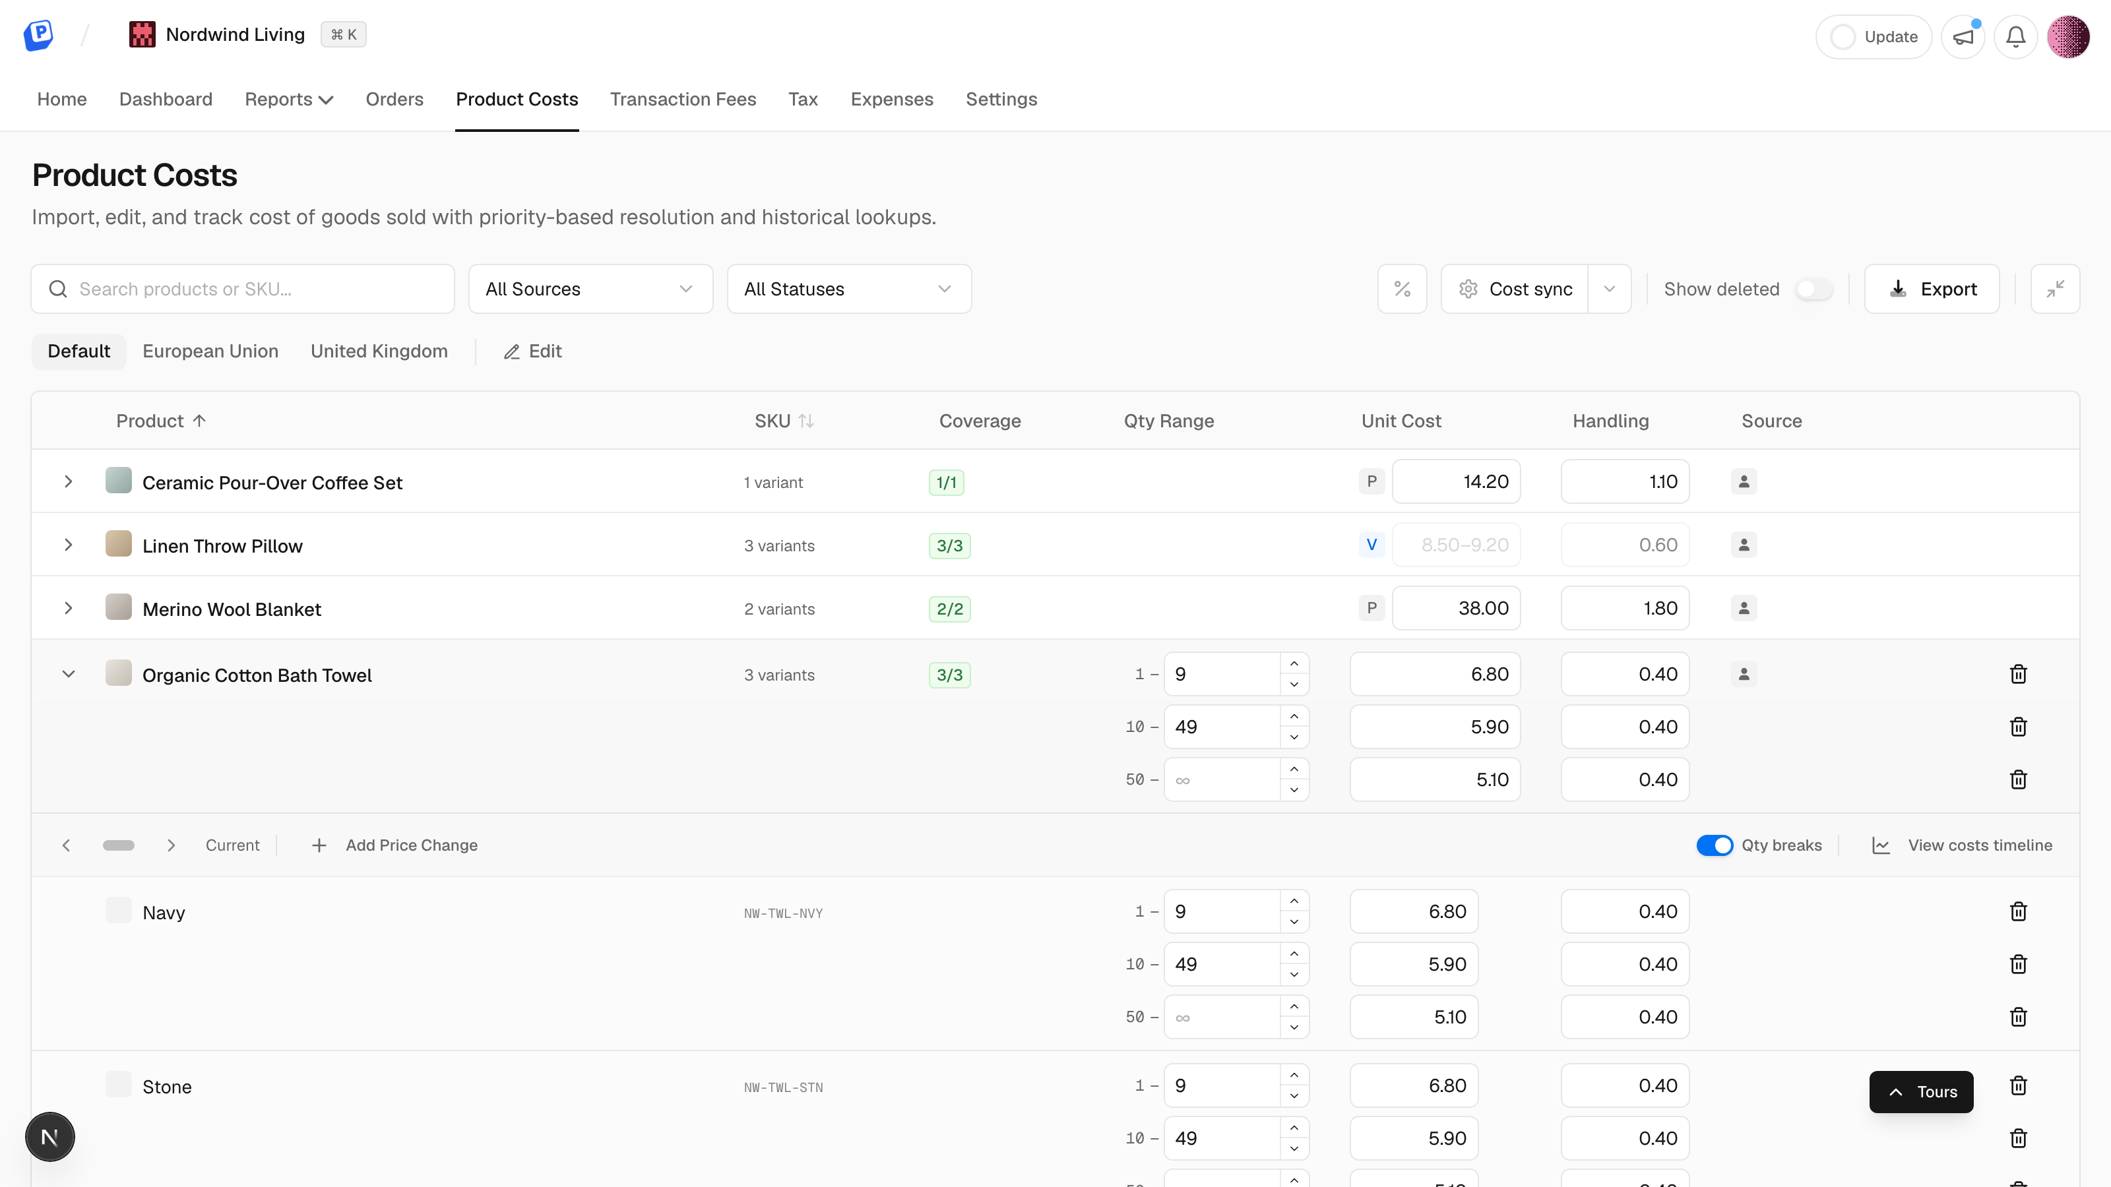Click the Edit regions button
Viewport: 2111px width, 1187px height.
tap(532, 351)
